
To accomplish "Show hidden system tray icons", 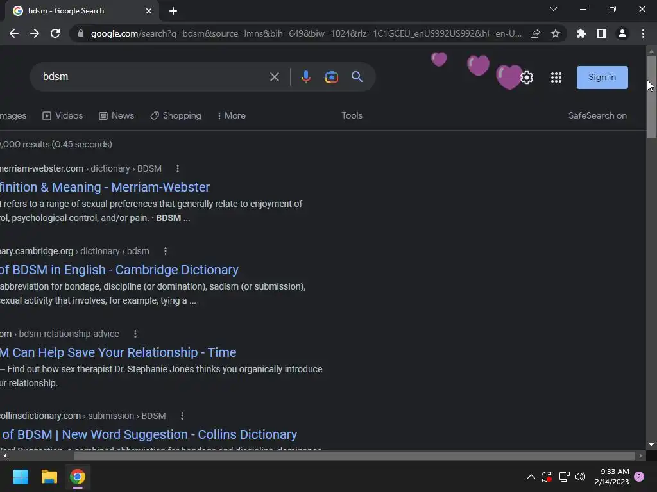I will point(531,477).
